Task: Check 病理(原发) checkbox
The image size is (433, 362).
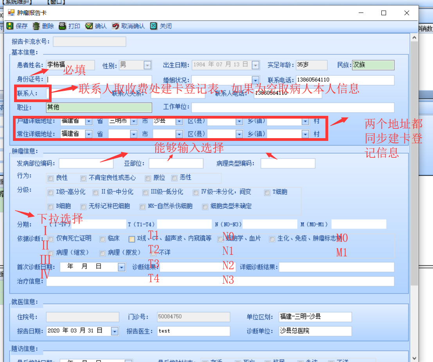Action: click(x=102, y=253)
